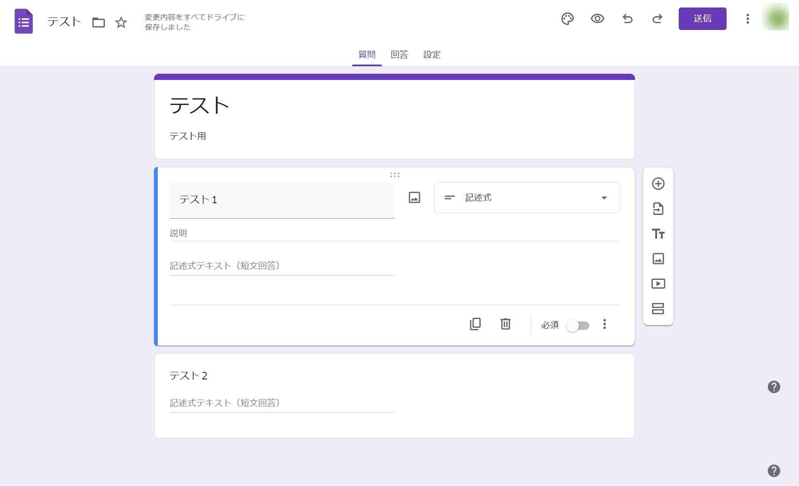Open the more options menu for テスト1
The height and width of the screenshot is (486, 799).
[x=605, y=324]
